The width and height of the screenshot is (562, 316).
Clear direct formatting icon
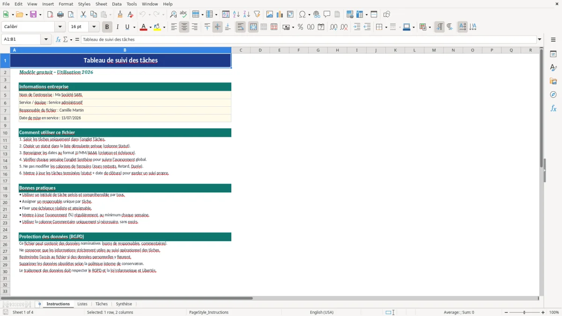pos(131,15)
